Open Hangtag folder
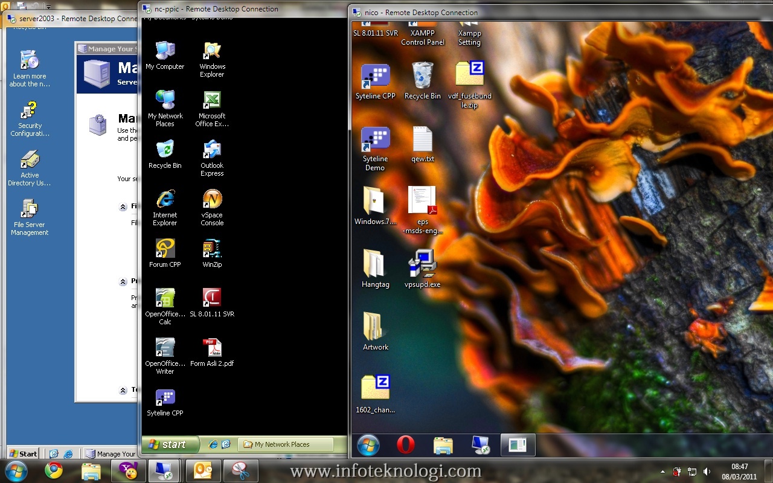Image resolution: width=773 pixels, height=483 pixels. point(375,269)
